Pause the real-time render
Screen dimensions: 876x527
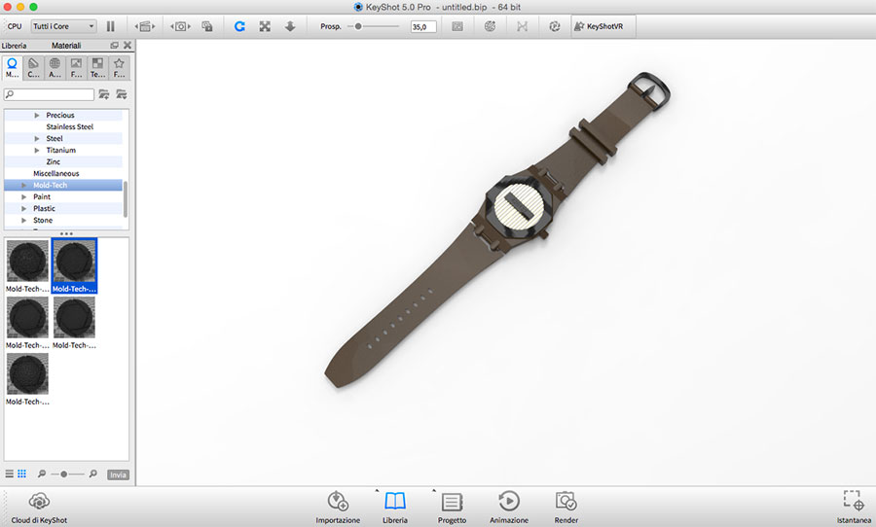pyautogui.click(x=111, y=26)
